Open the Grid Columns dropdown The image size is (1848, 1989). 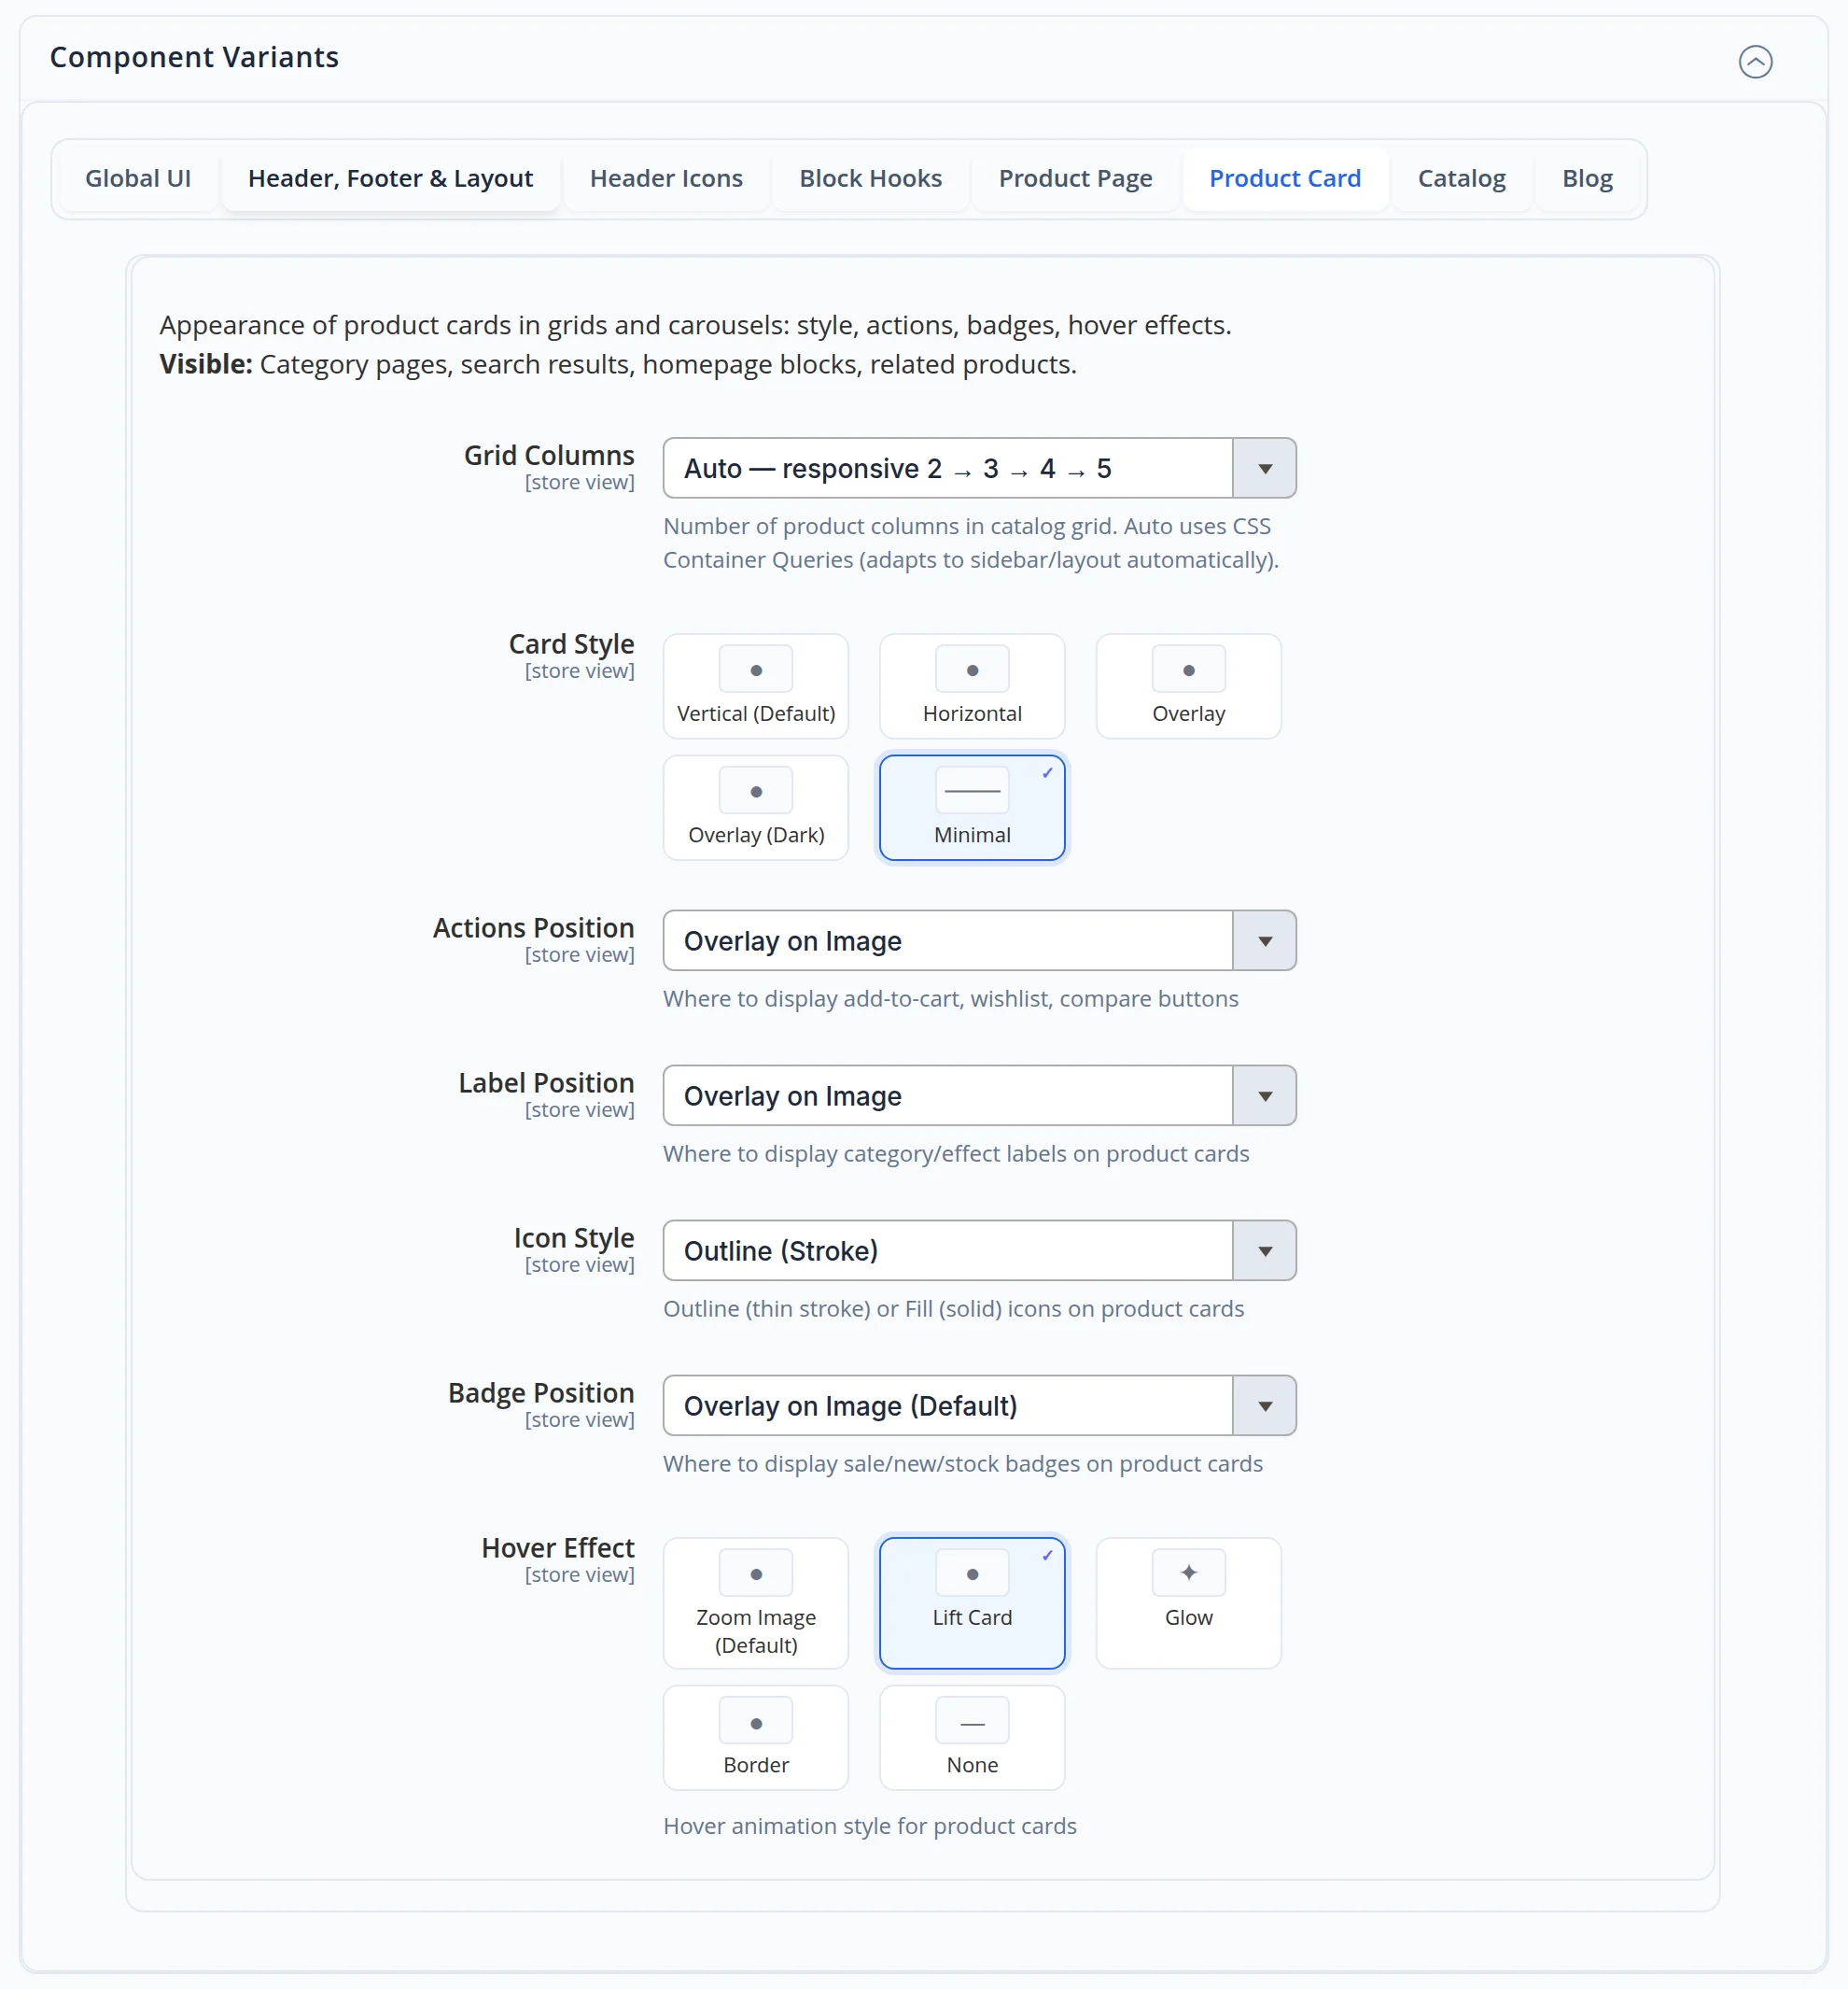point(979,468)
